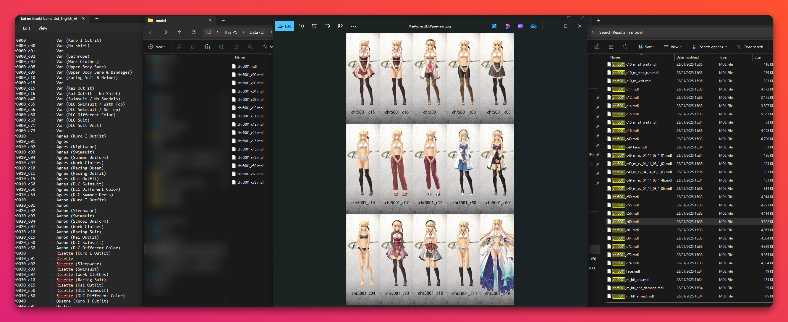Delete the image with Photos trash icon

click(314, 26)
